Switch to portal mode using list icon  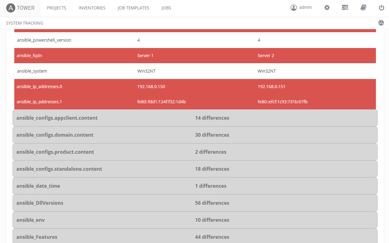345,8
